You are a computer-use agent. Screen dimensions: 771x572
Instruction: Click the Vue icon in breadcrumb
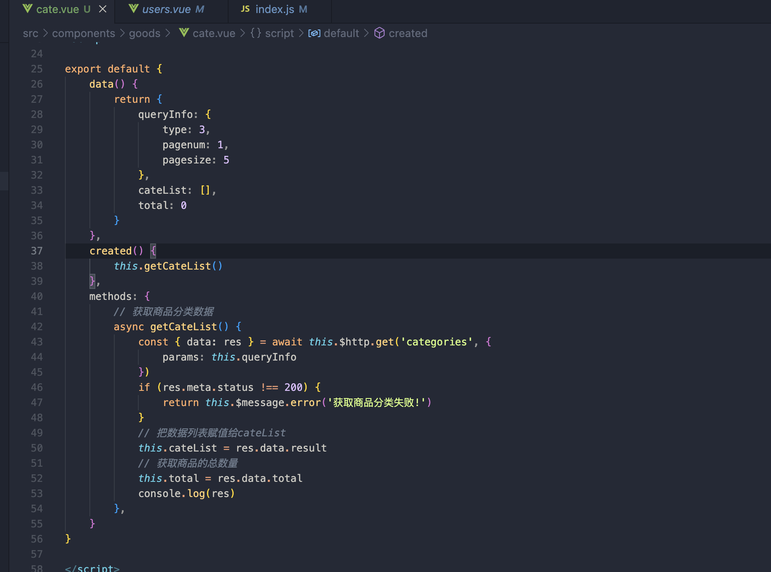point(184,32)
